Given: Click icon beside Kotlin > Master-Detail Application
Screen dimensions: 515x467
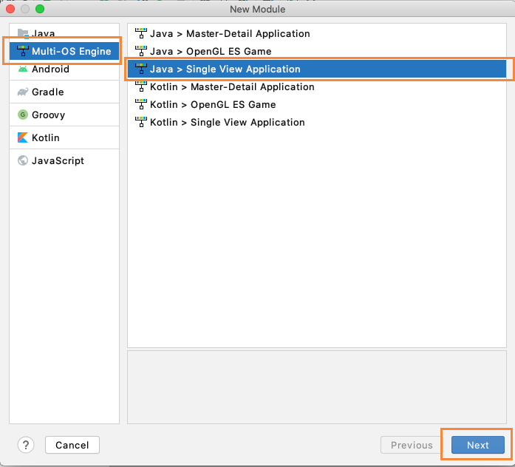Looking at the screenshot, I should coord(141,86).
